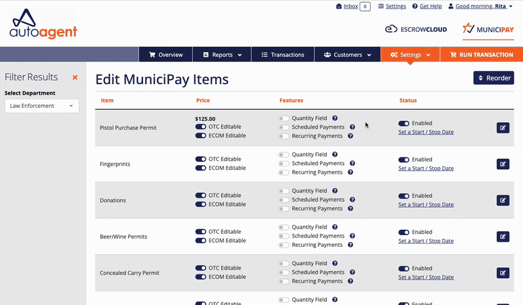This screenshot has height=305, width=523.
Task: Enable Quantity Field for Concealed Carry Permit
Action: coord(284,264)
